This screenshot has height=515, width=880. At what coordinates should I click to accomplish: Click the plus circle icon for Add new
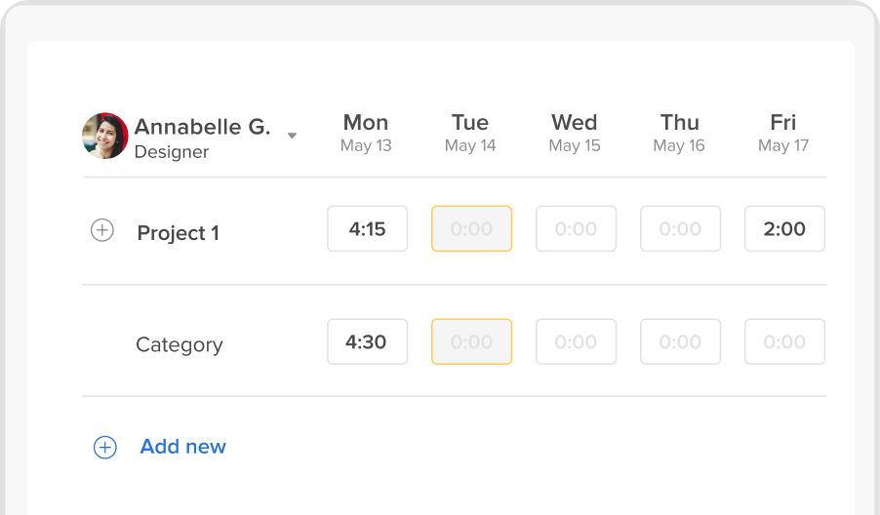click(x=105, y=447)
